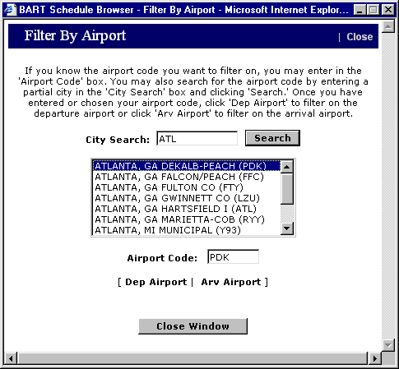This screenshot has width=399, height=369.
Task: Click the airport list scroll up arrow
Action: point(287,167)
